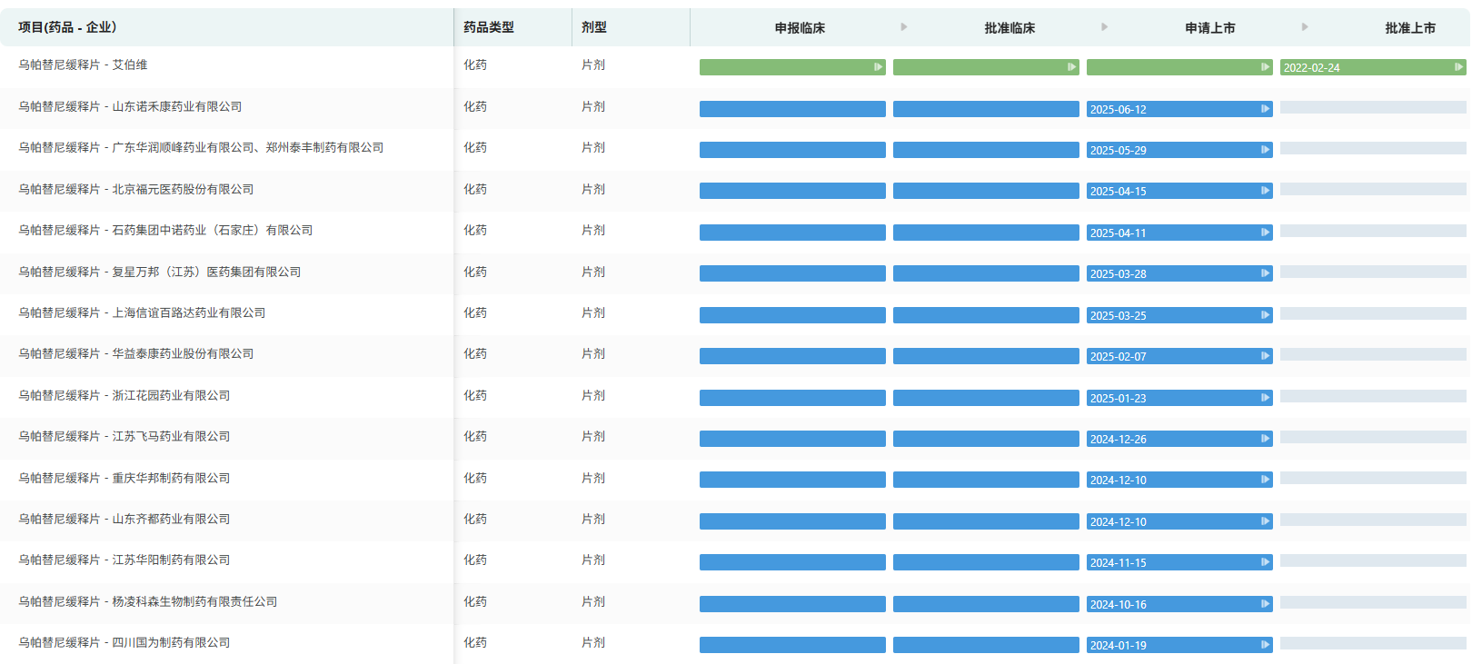Viewport: 1472px width, 664px height.
Task: Click arrow icon on the 2025-05-29 bar
Action: 1265,150
